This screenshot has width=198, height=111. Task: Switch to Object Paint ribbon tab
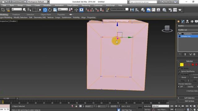point(46,14)
